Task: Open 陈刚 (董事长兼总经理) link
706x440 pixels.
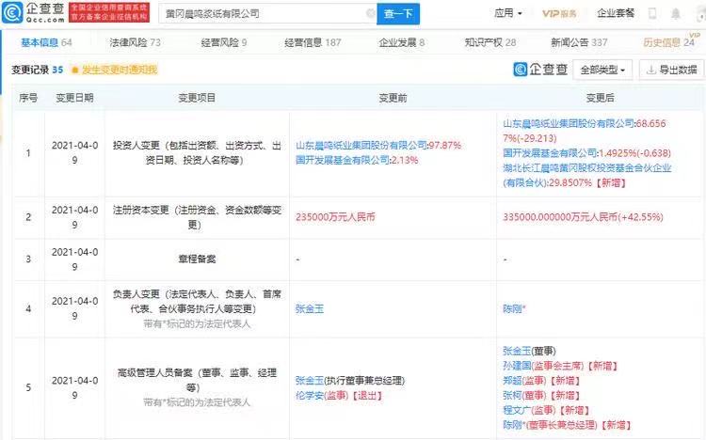Action: [x=514, y=425]
